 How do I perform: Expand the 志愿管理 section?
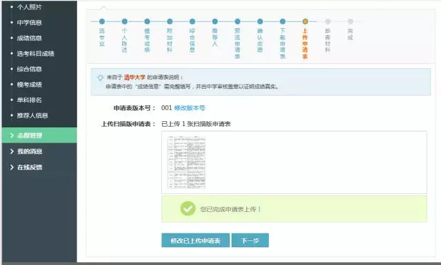pyautogui.click(x=39, y=135)
